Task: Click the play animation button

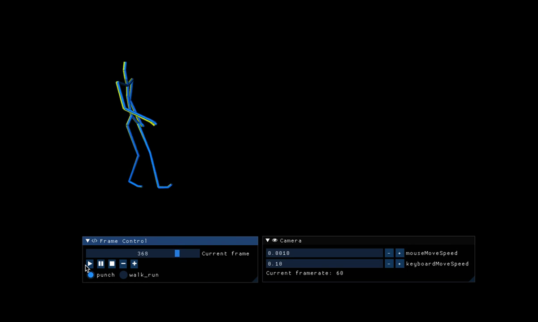Action: (x=90, y=264)
